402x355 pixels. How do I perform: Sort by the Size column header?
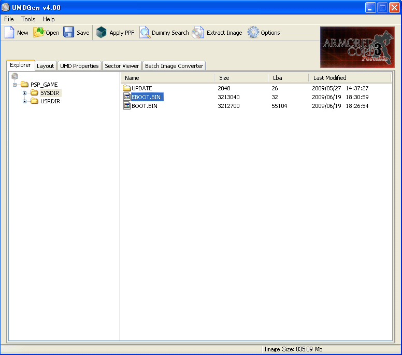[x=241, y=78]
